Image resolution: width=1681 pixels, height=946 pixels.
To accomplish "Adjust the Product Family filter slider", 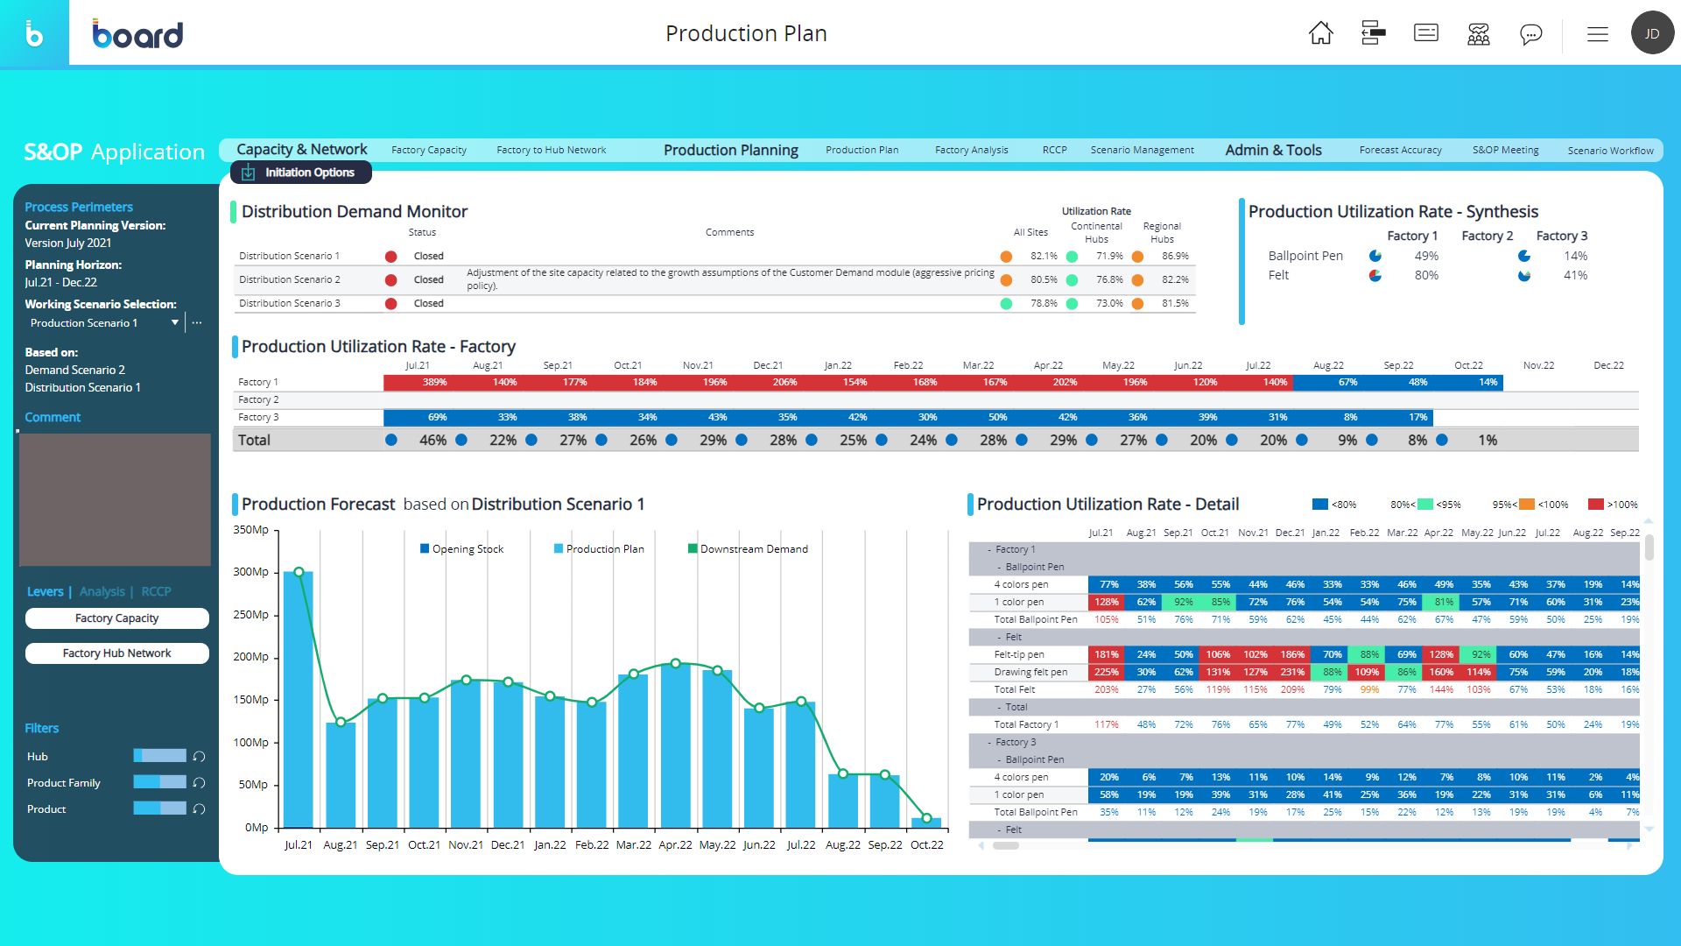I will pyautogui.click(x=160, y=782).
